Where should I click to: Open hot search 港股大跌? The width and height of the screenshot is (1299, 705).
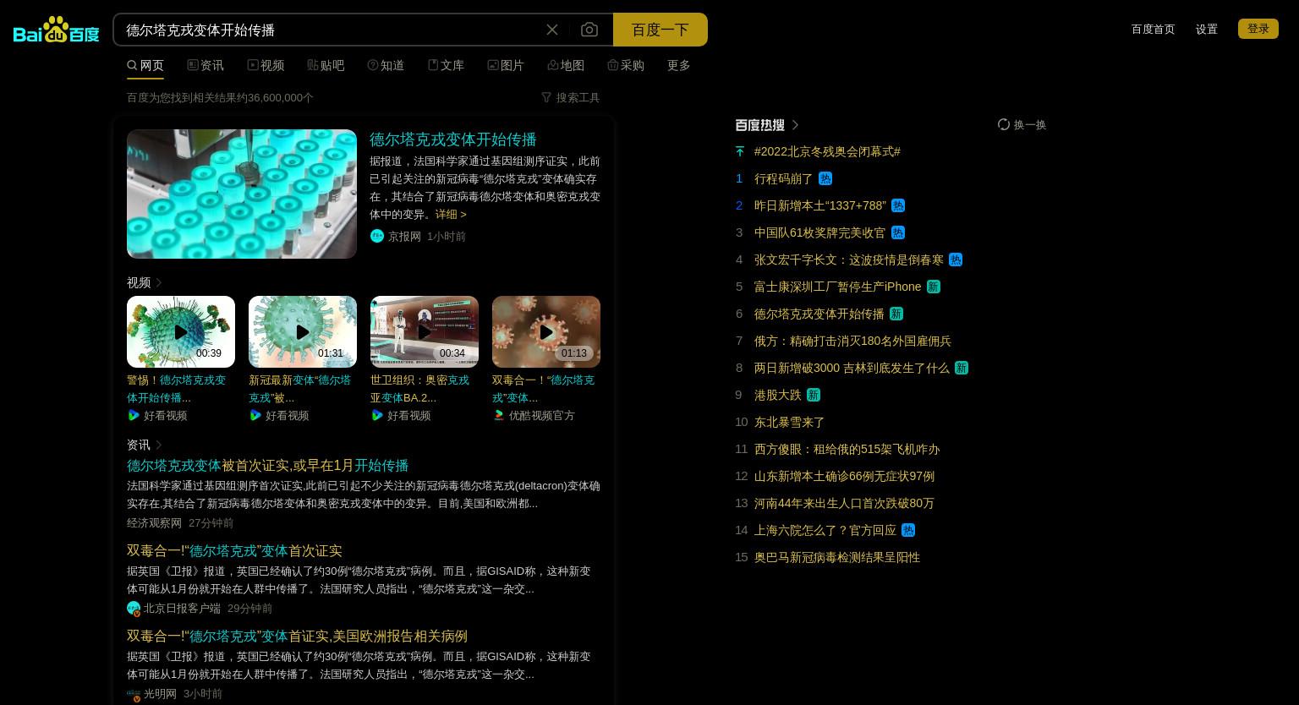(x=778, y=395)
